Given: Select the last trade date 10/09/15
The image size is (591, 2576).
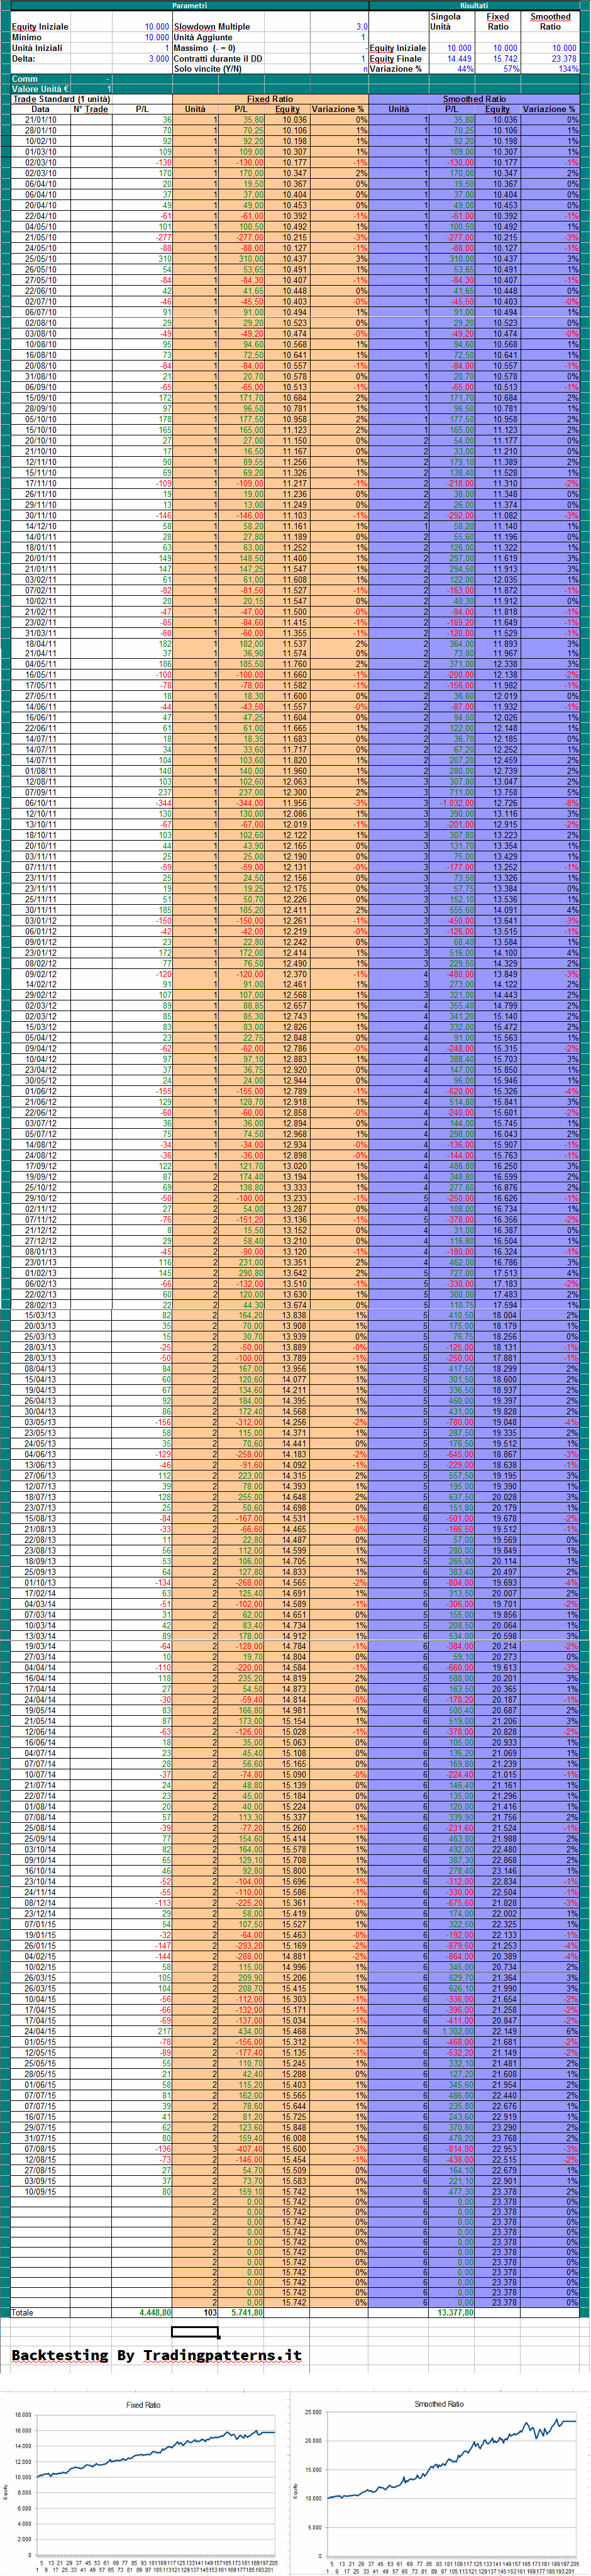Looking at the screenshot, I should (x=40, y=2191).
